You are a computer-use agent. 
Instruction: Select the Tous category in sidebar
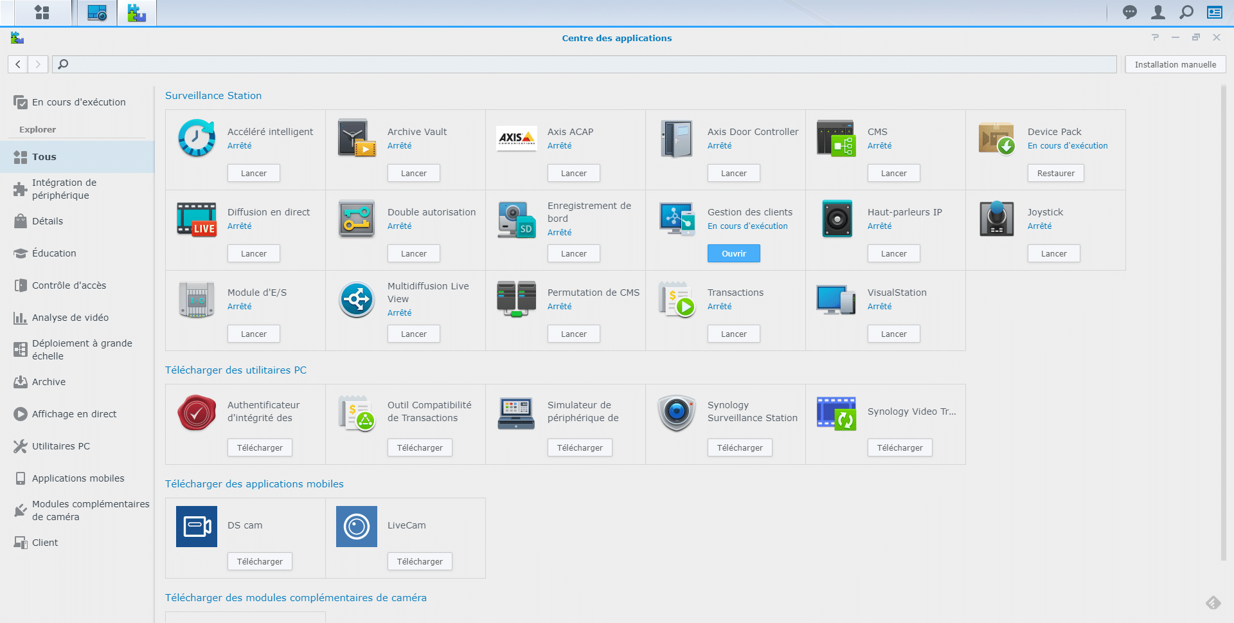coord(77,157)
